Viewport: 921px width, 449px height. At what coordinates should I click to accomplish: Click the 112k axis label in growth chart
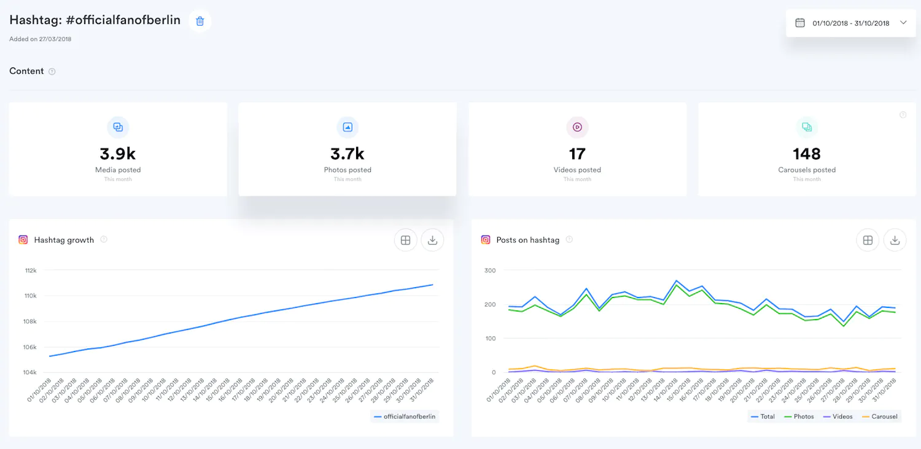click(x=31, y=271)
